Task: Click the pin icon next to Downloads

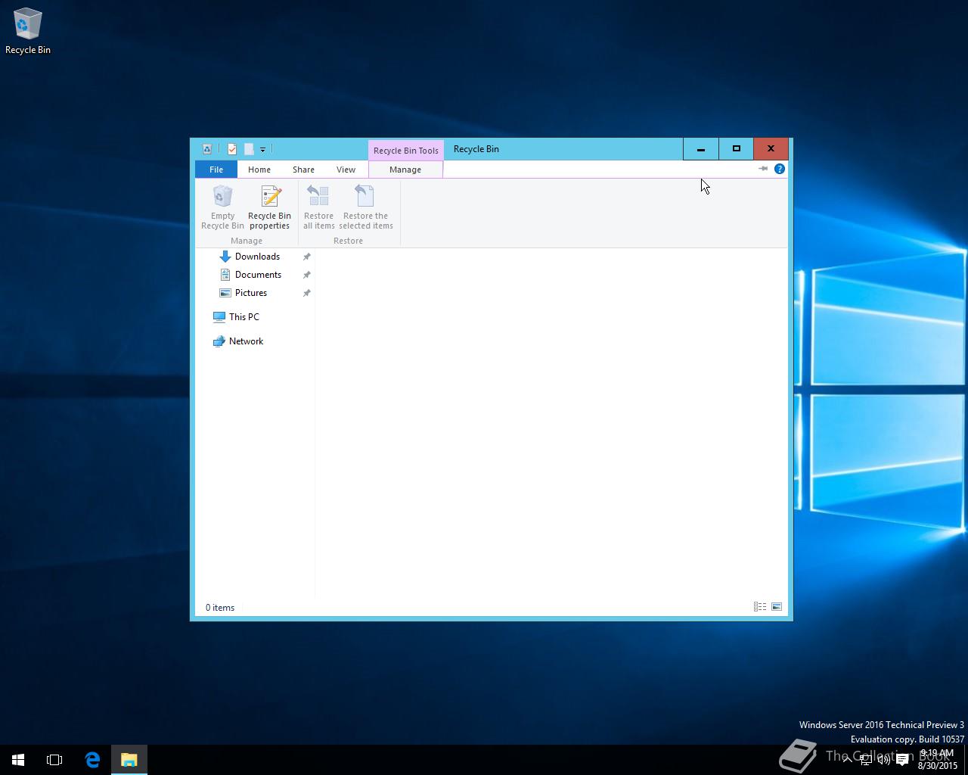Action: point(306,257)
